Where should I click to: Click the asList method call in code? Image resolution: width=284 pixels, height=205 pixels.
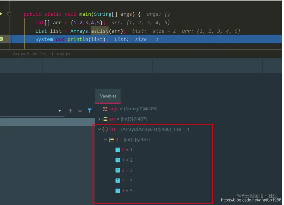click(x=100, y=31)
